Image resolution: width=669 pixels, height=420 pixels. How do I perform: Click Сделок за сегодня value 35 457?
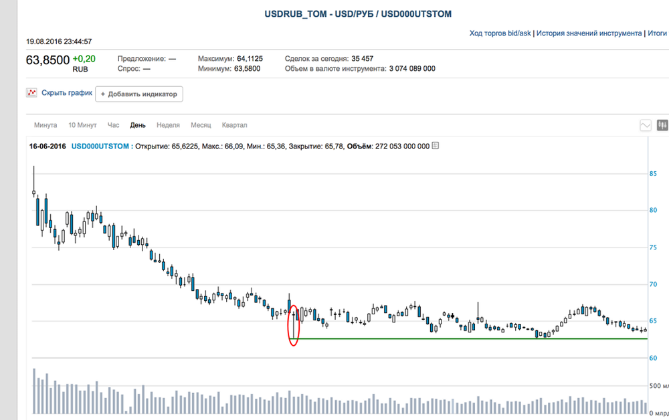362,59
